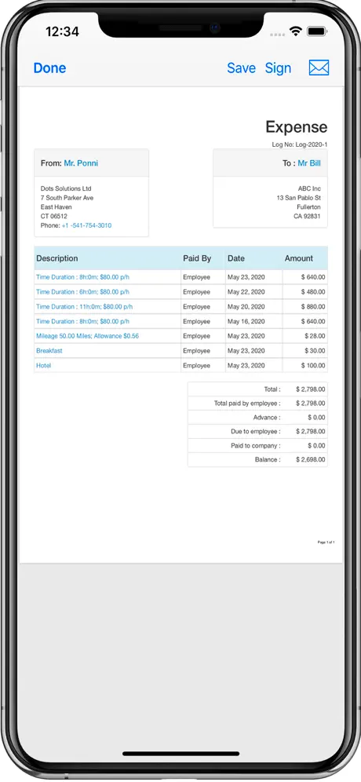Click the East Haven city line

[56, 207]
